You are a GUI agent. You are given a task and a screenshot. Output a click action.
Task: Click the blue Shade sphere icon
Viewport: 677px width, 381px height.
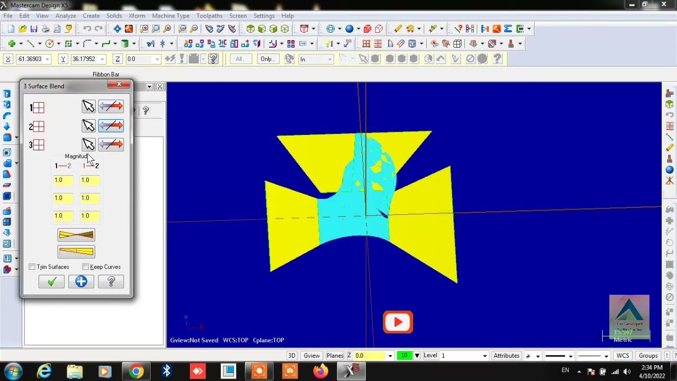(349, 29)
